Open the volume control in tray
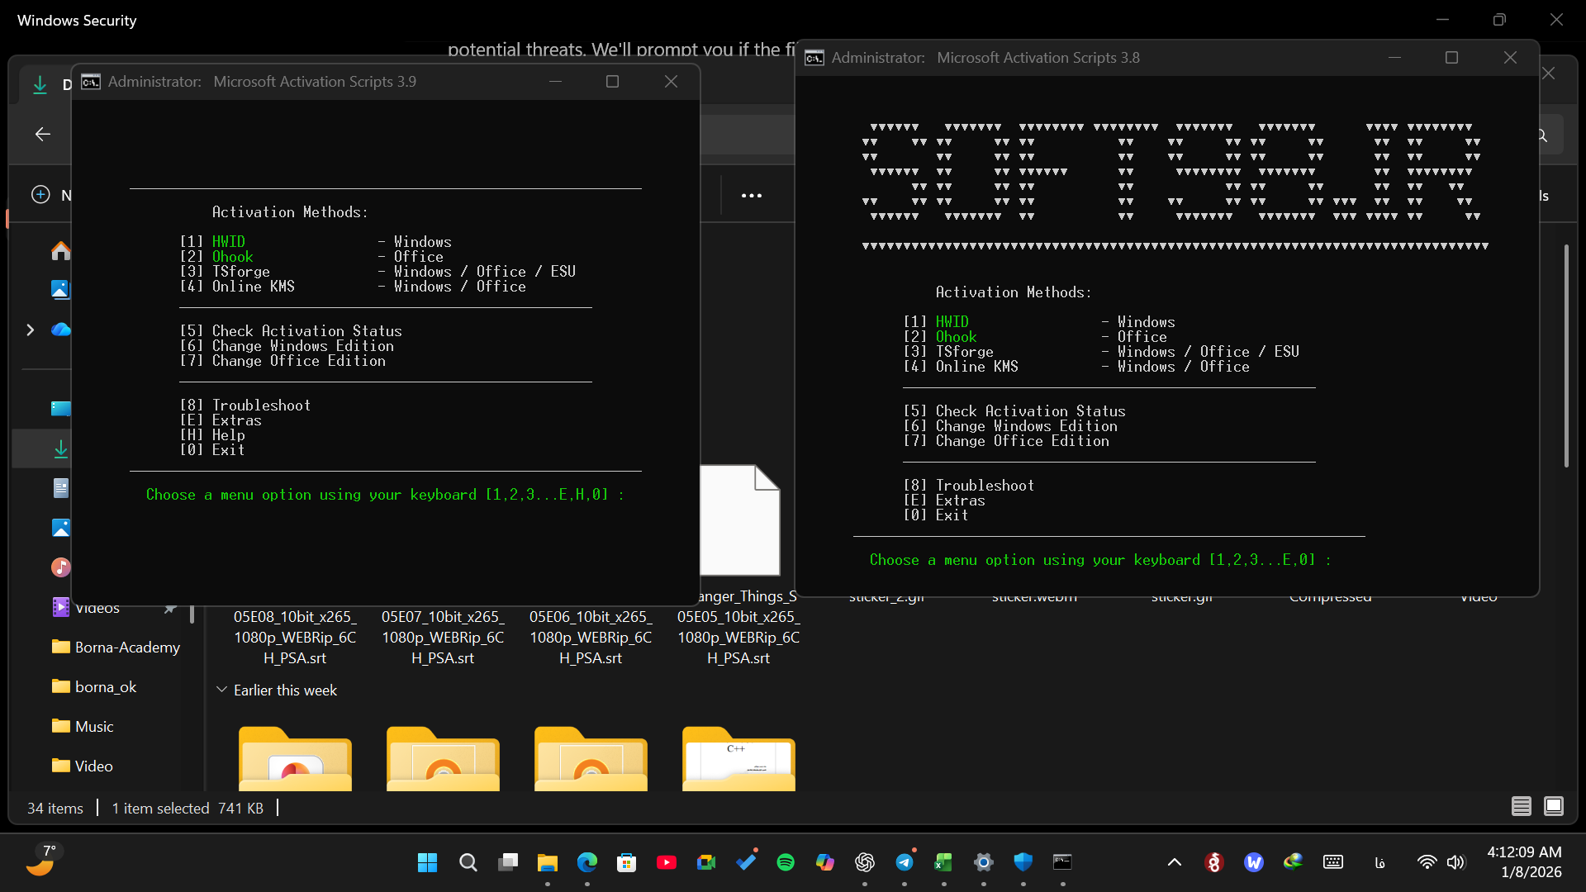This screenshot has height=892, width=1586. pos(1455,862)
